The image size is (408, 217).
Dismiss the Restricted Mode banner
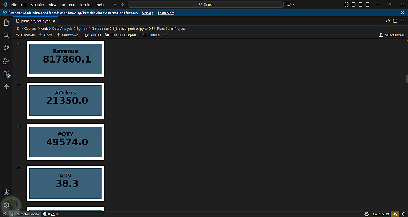click(x=403, y=13)
